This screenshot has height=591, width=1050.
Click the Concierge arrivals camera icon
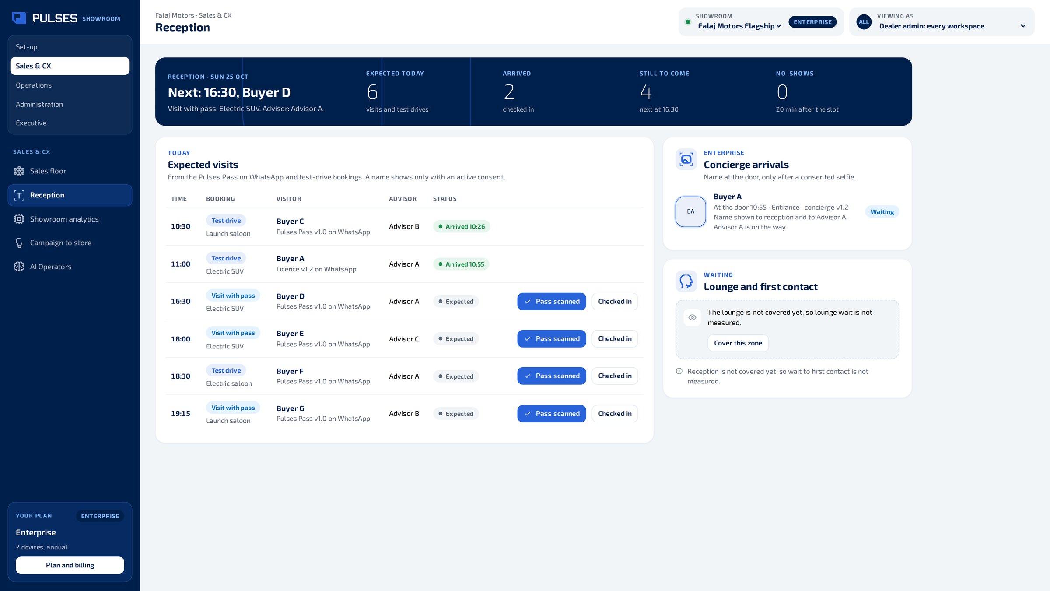click(x=686, y=159)
